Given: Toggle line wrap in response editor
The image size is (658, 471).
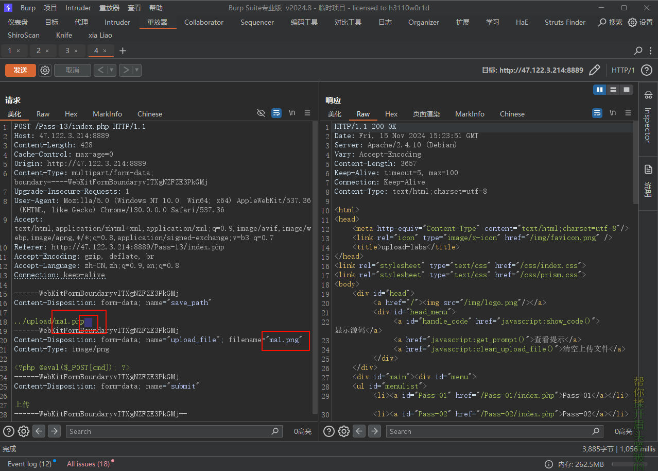Looking at the screenshot, I should 597,113.
